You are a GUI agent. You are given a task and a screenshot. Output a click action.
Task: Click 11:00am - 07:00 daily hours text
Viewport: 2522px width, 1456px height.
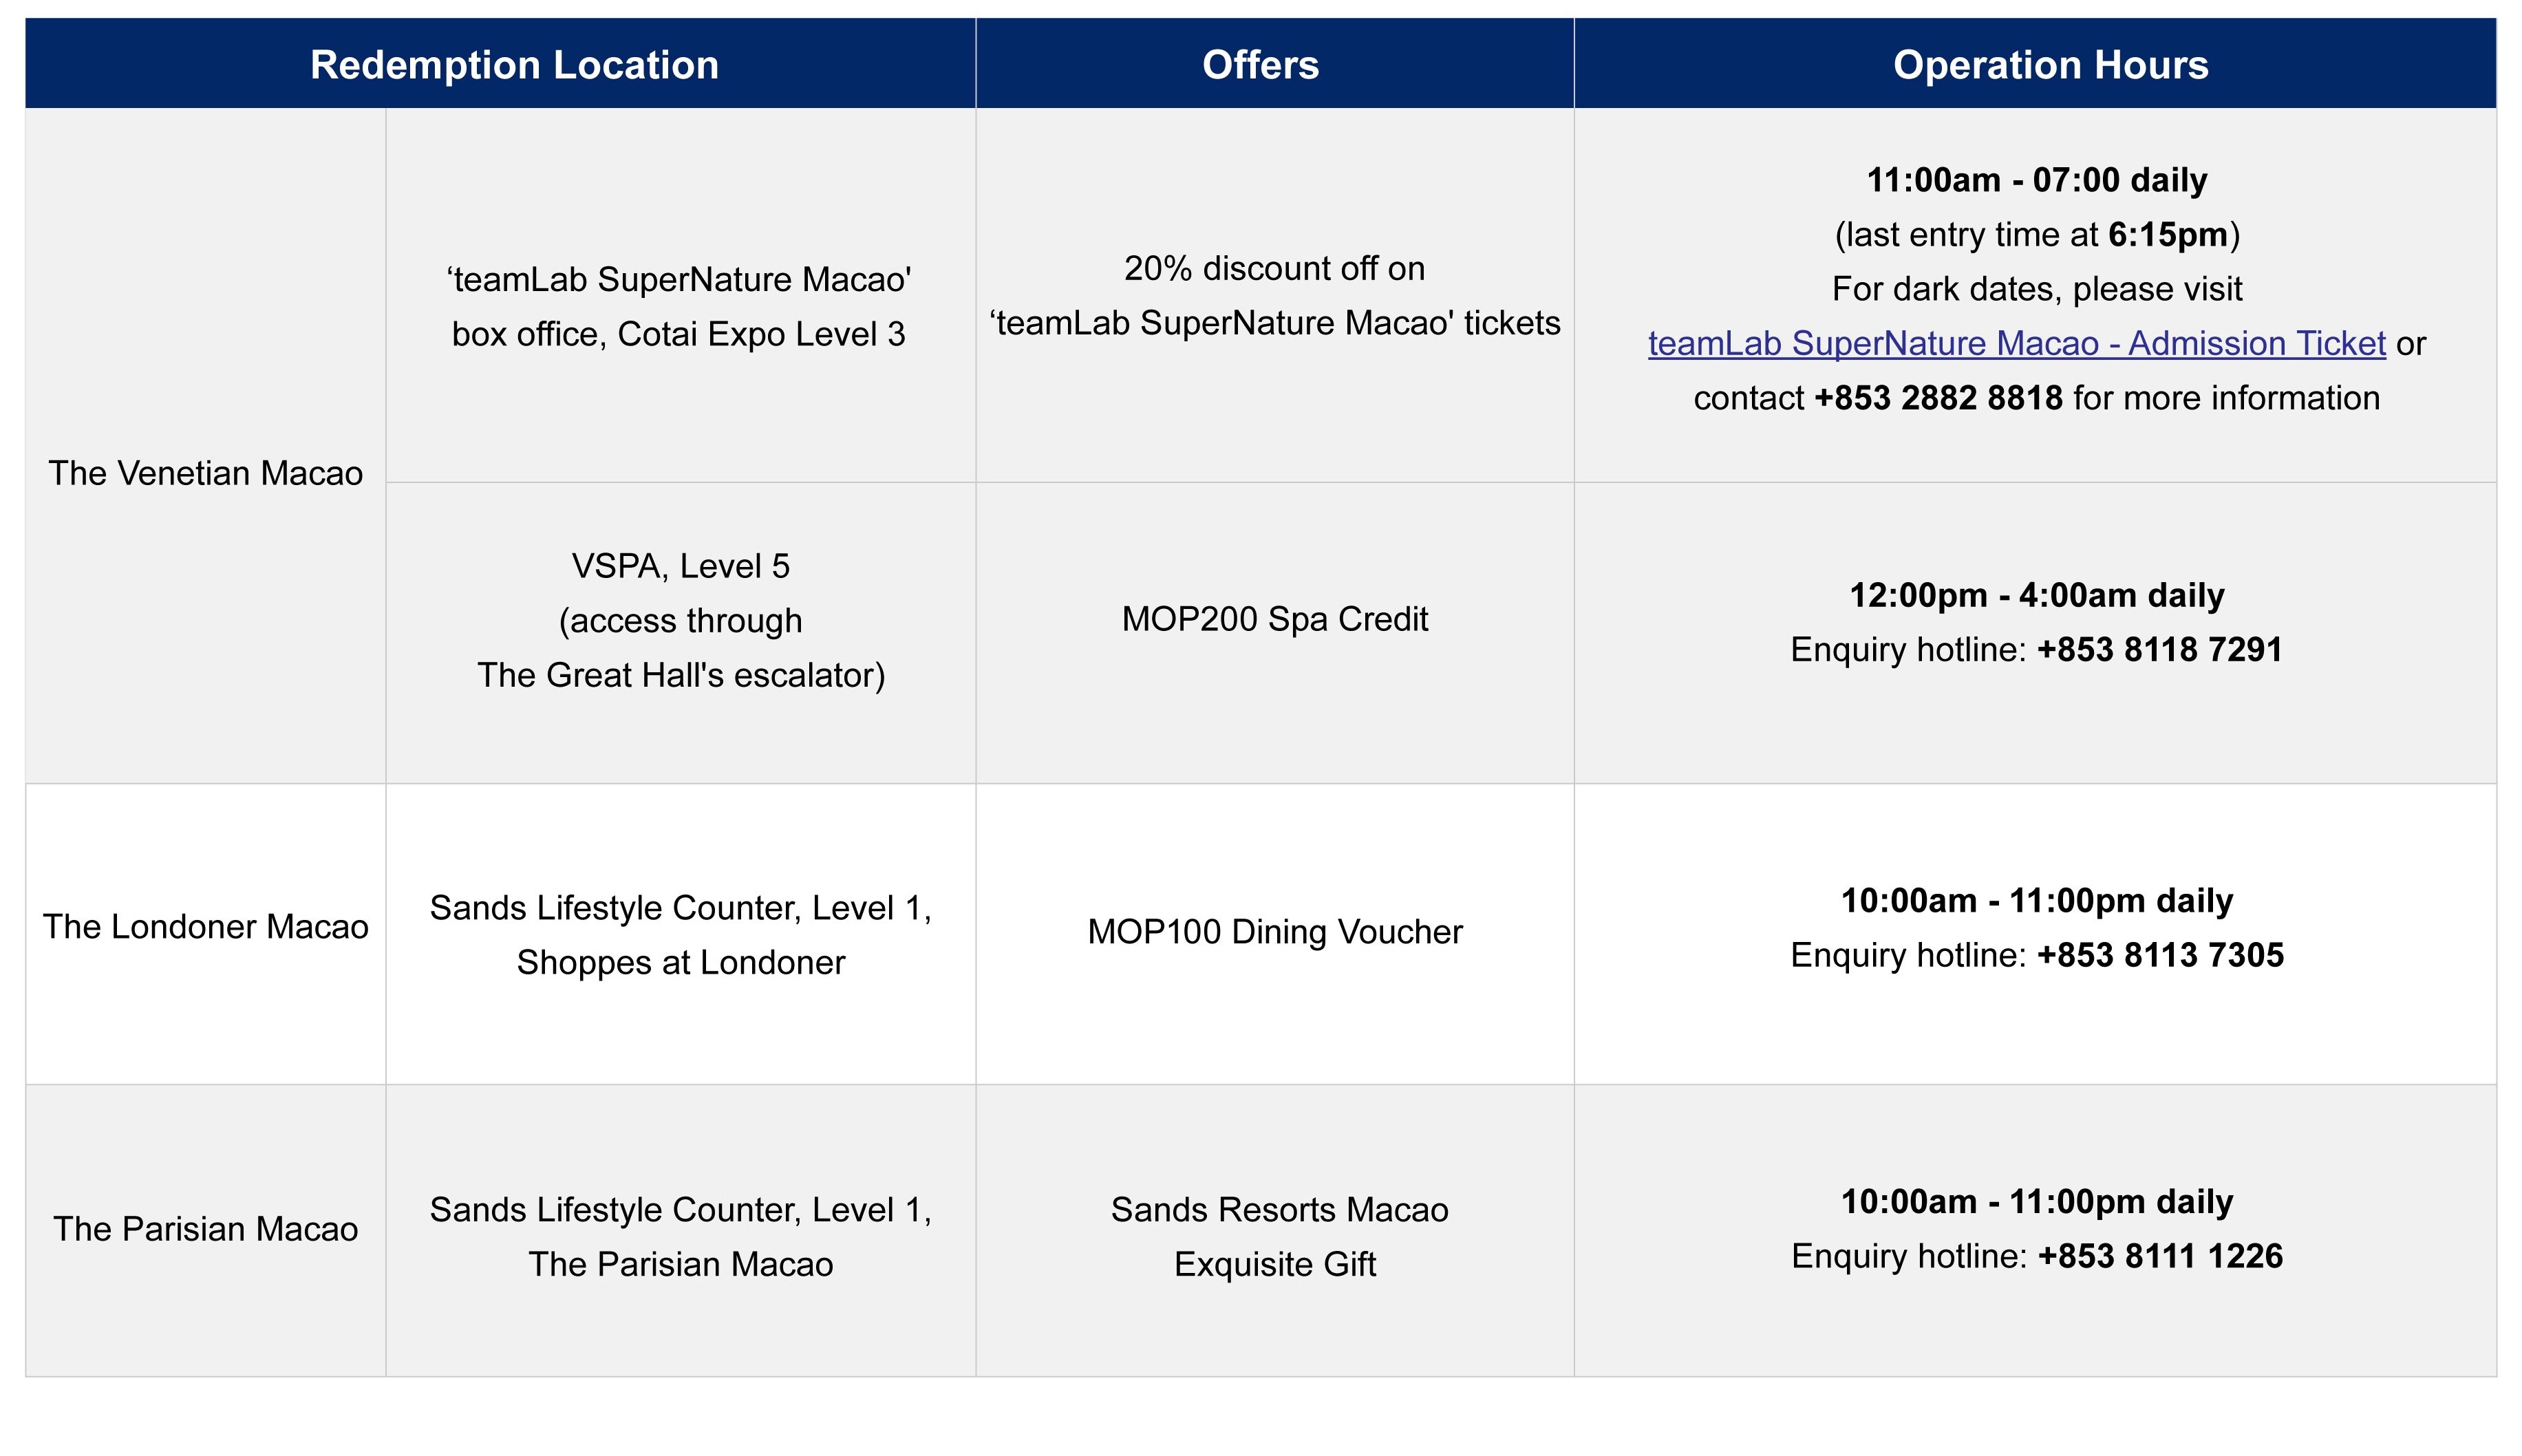[2036, 180]
